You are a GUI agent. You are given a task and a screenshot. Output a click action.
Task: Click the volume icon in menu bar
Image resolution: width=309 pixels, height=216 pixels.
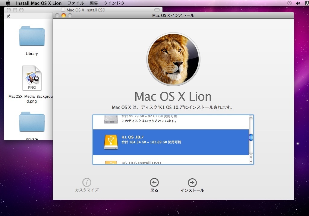[298, 3]
